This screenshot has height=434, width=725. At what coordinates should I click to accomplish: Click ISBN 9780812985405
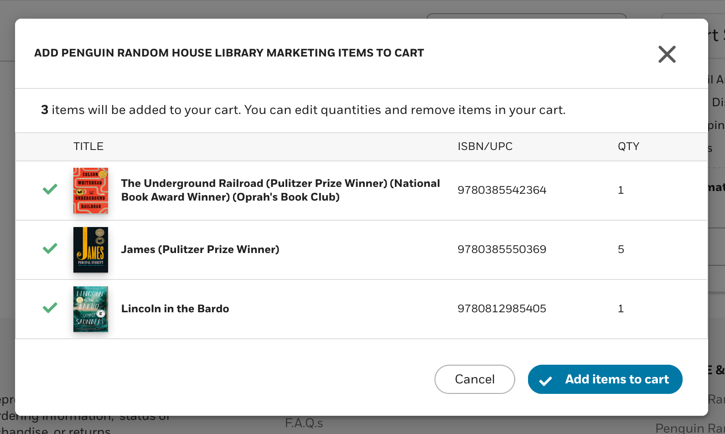(x=502, y=309)
